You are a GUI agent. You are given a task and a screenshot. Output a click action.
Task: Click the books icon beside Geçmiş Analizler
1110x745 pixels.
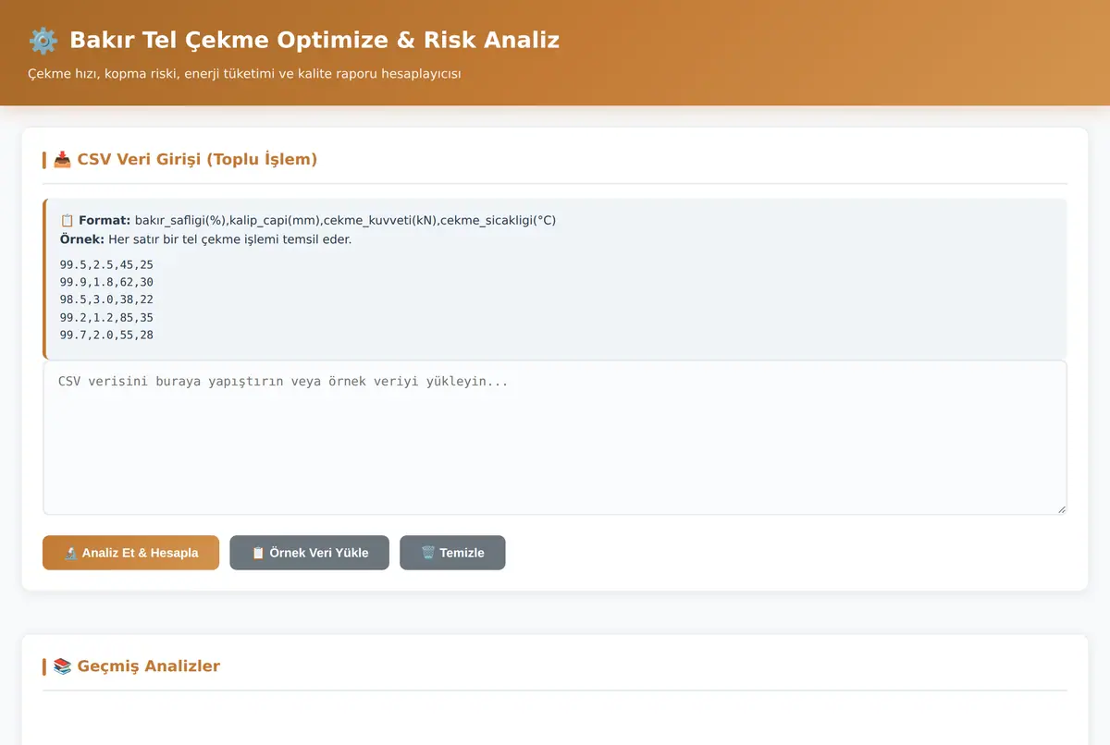click(62, 666)
